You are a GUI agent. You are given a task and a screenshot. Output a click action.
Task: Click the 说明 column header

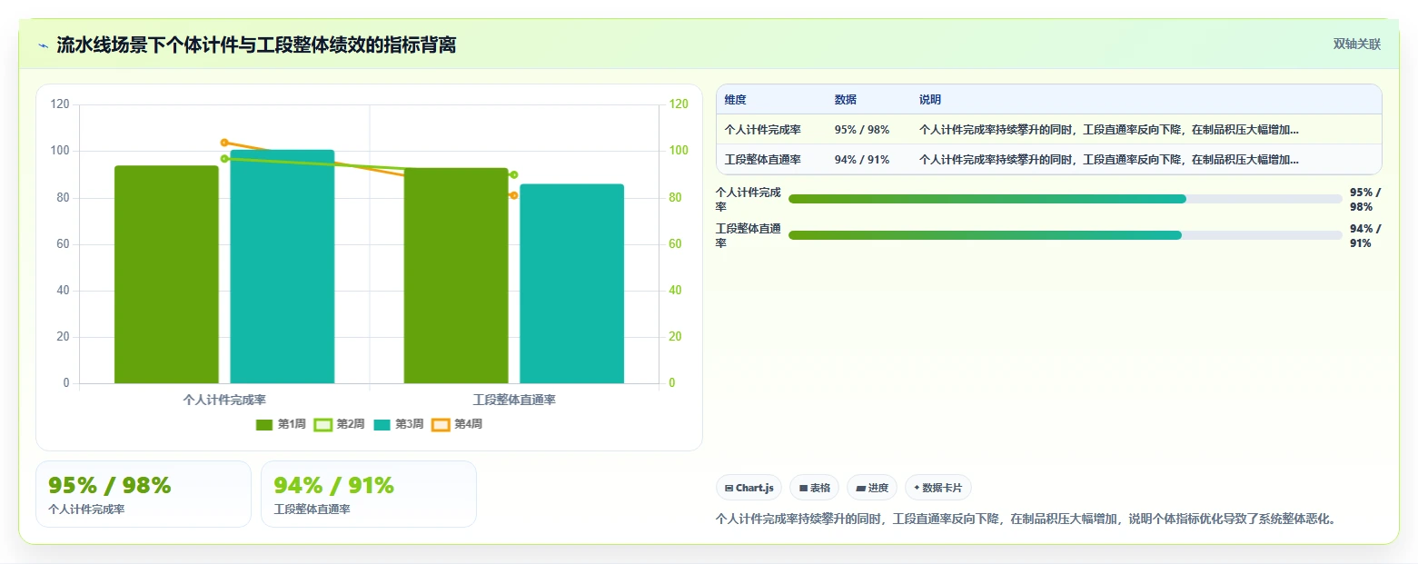(930, 100)
